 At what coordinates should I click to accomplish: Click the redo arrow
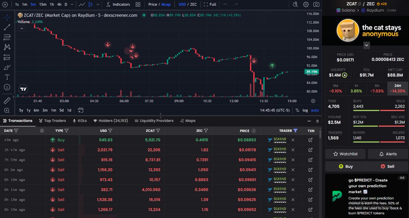[x=236, y=4]
